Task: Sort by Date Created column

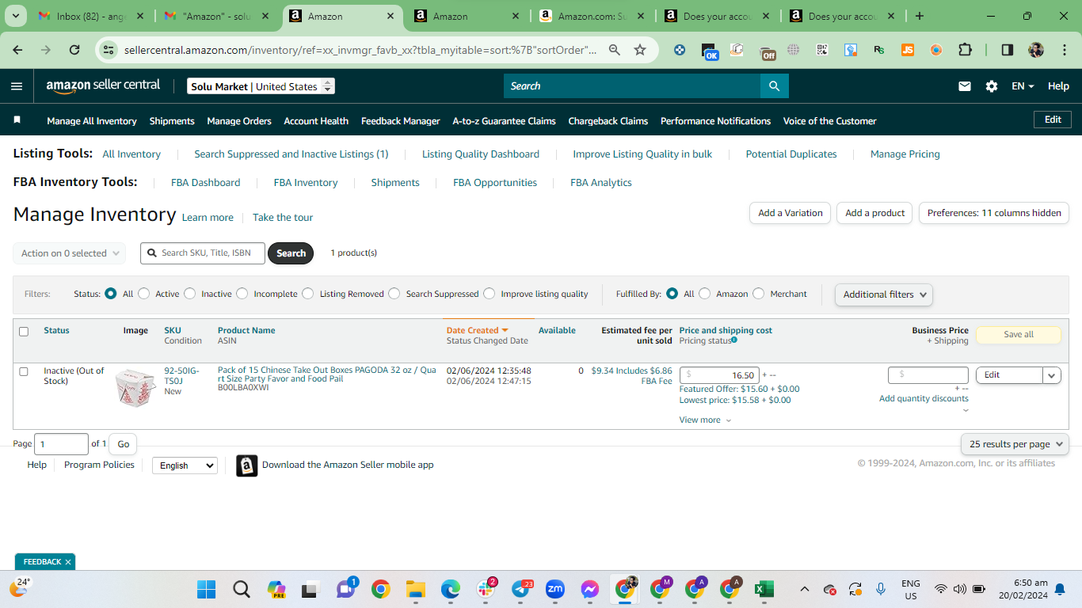Action: 477,331
